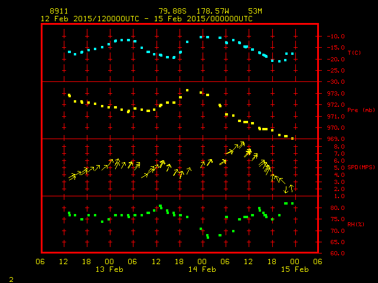This screenshot has width=378, height=283.
Task: Click the 70.0 humidity tick label
Action: tap(337, 231)
